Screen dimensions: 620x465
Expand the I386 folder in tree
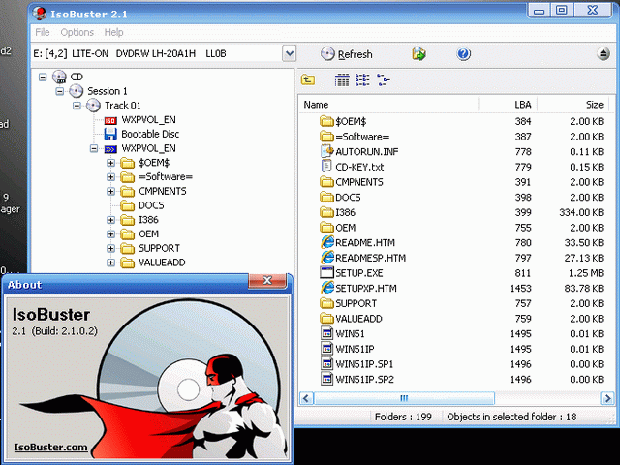[111, 220]
